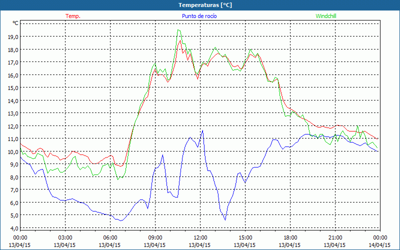Click the Temperaturas [°C] chart title
Image resolution: width=400 pixels, height=250 pixels.
pos(205,5)
